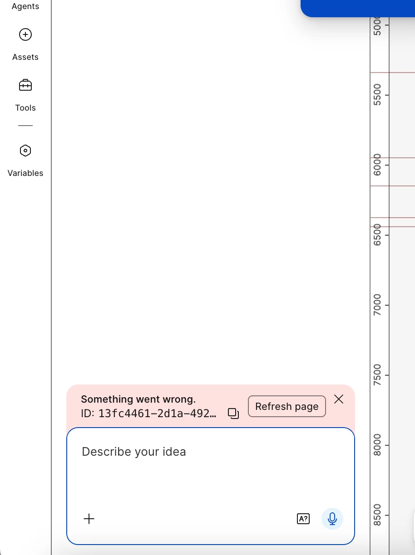Click the 7000 mark on the ruler
The width and height of the screenshot is (415, 555).
(377, 305)
